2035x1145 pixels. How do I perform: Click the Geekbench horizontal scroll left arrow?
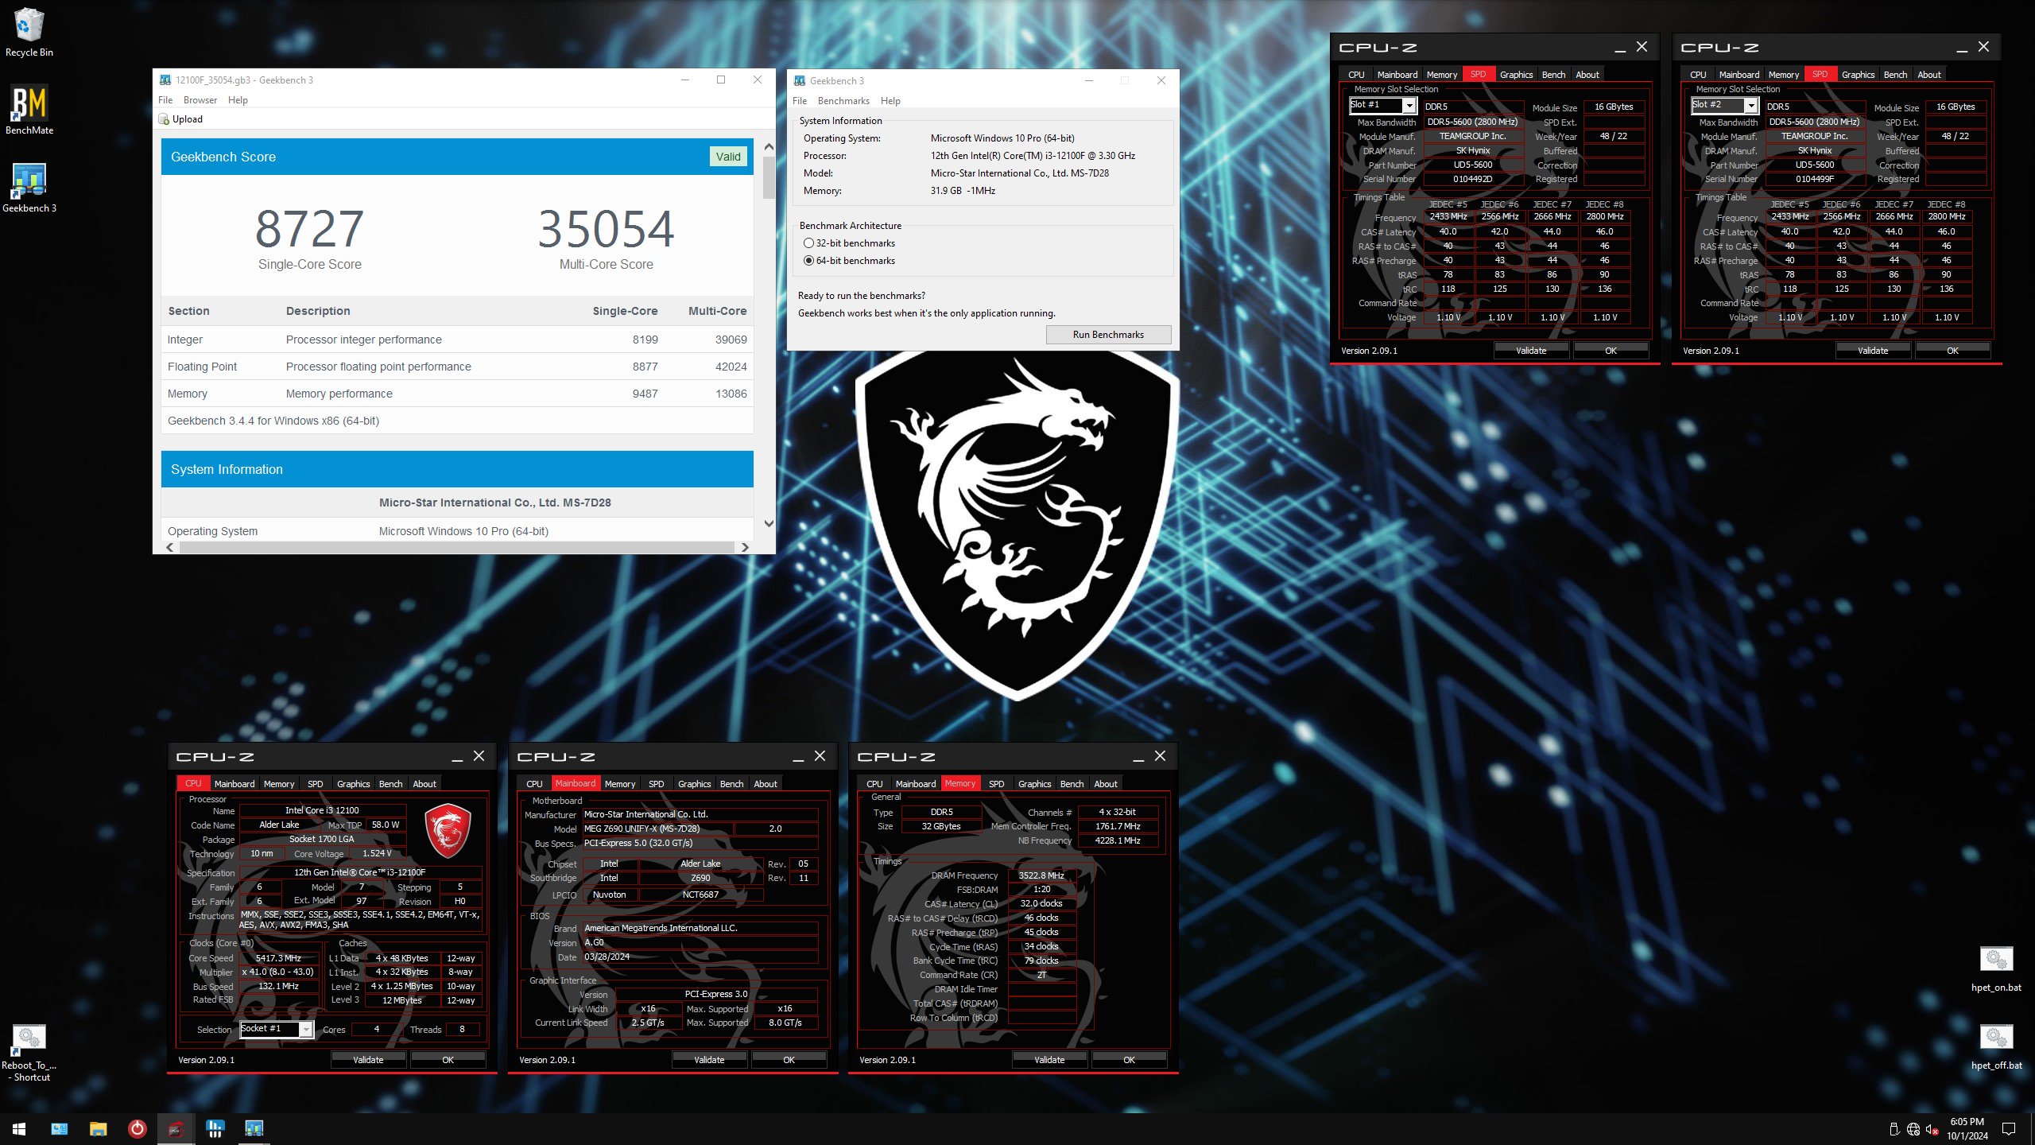click(170, 547)
